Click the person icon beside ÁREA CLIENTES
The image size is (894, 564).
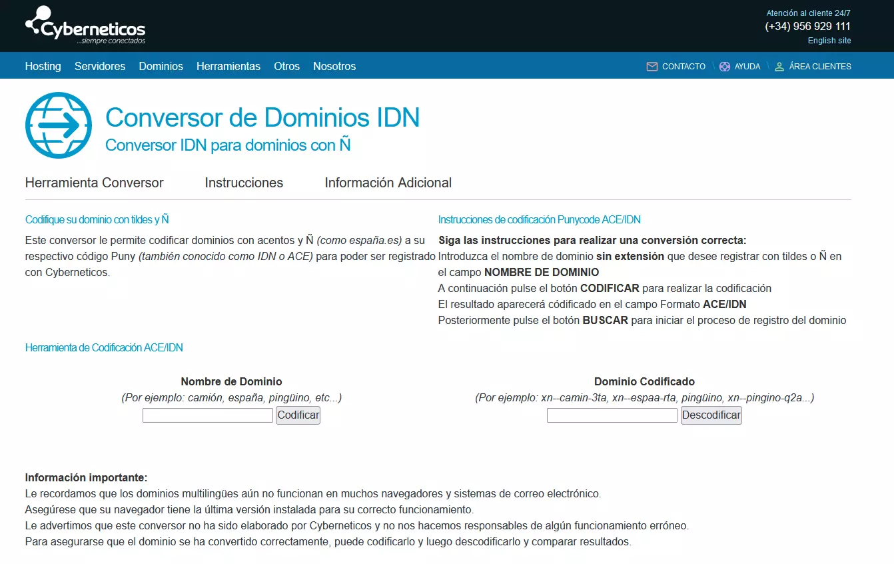pyautogui.click(x=779, y=66)
